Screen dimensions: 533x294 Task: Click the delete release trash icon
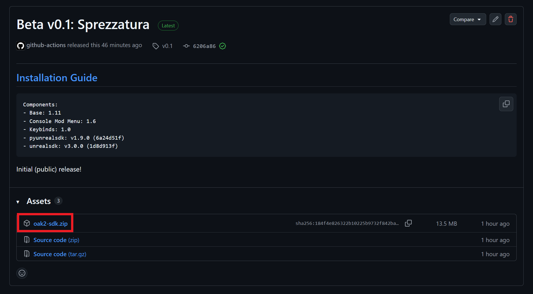510,19
